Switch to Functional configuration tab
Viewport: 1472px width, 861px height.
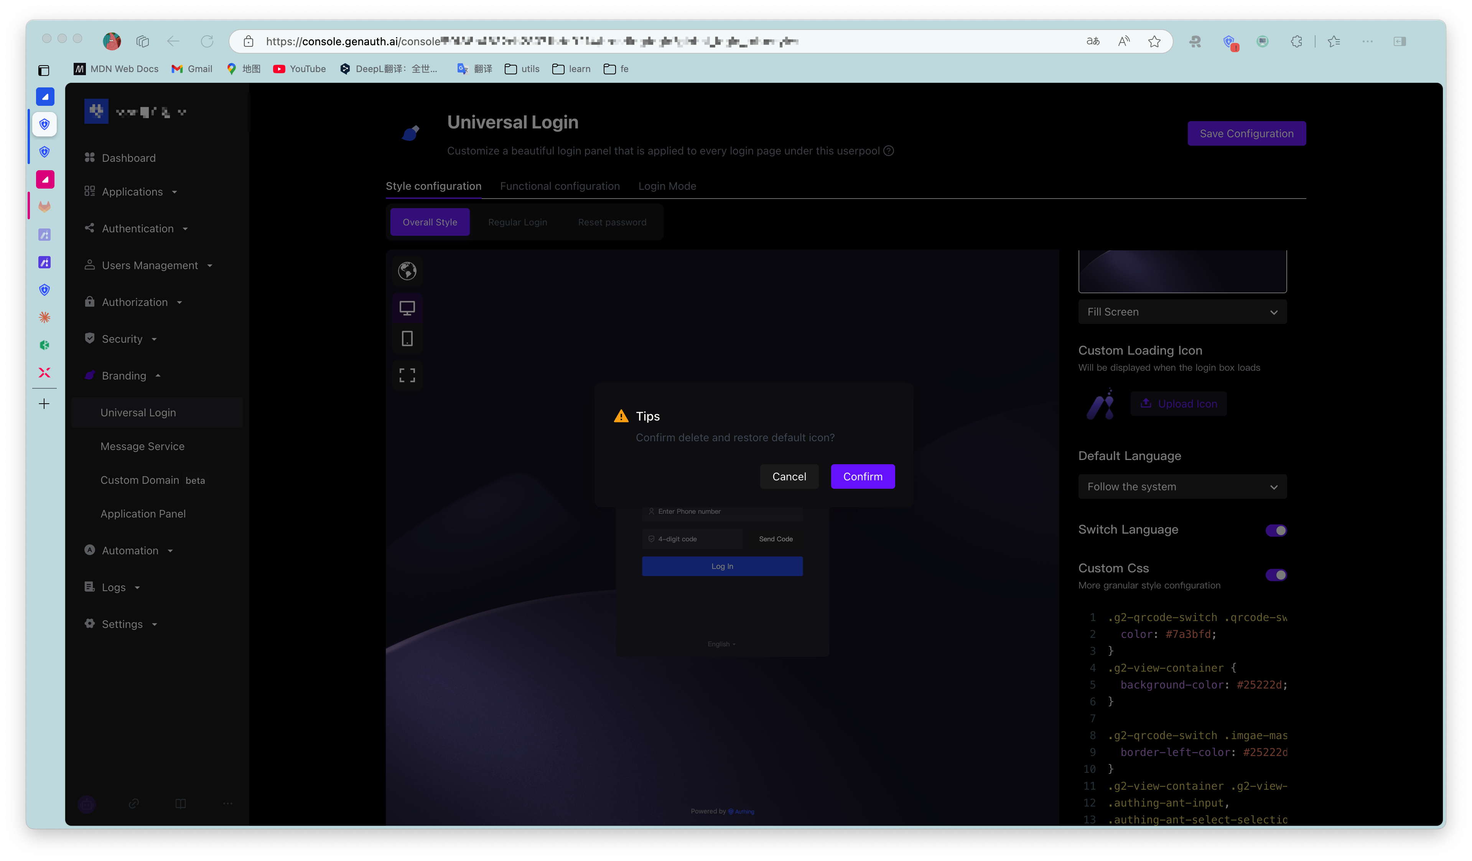click(560, 186)
